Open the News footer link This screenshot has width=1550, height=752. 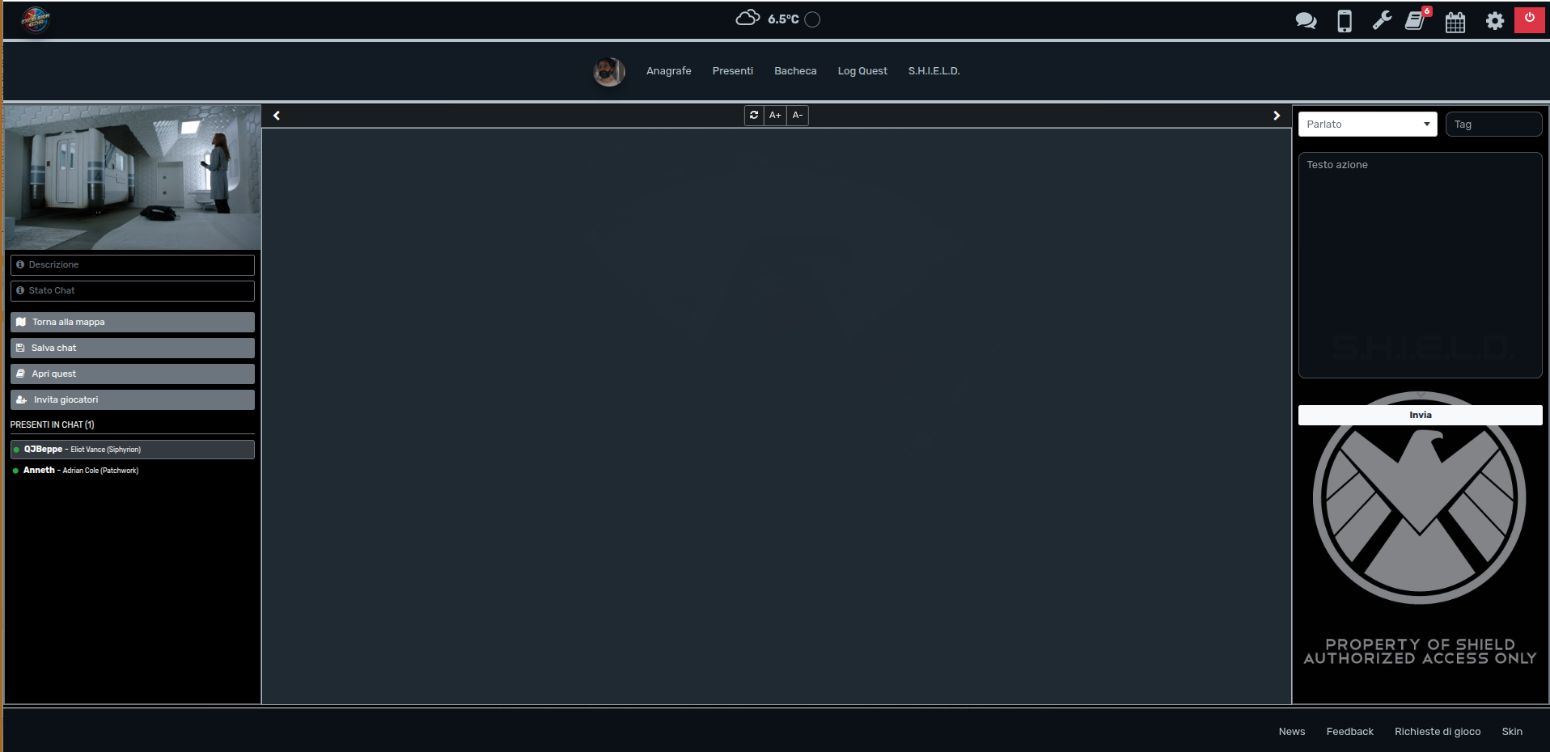pyautogui.click(x=1292, y=732)
